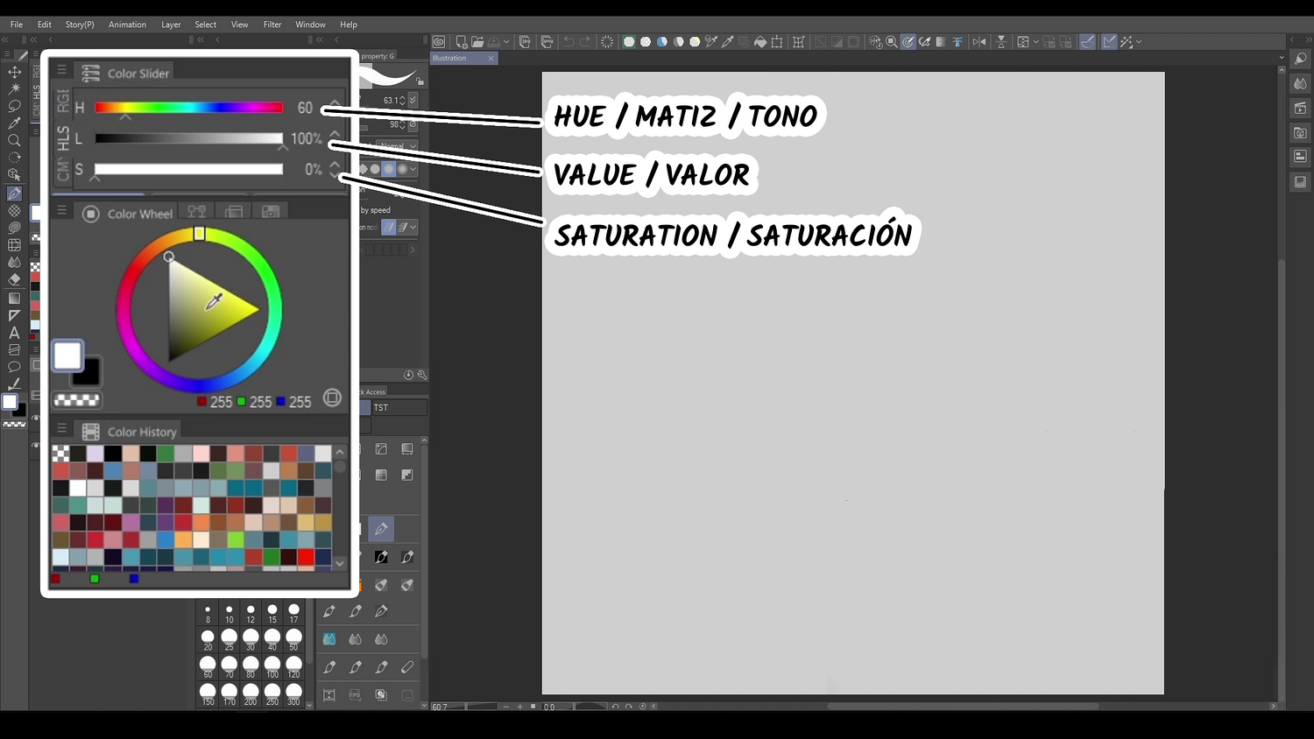Pick the Eyedropper in the left tool palette
The height and width of the screenshot is (739, 1314).
[14, 123]
